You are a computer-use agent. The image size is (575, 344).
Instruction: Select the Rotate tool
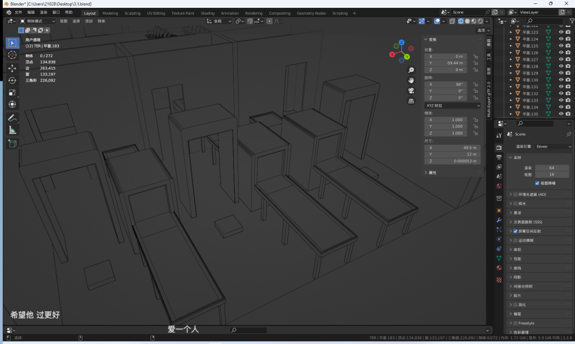click(x=12, y=80)
